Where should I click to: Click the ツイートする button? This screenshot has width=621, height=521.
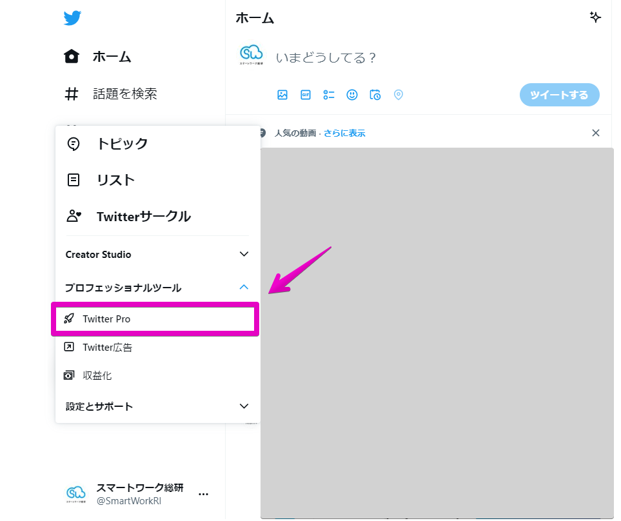[x=560, y=95]
